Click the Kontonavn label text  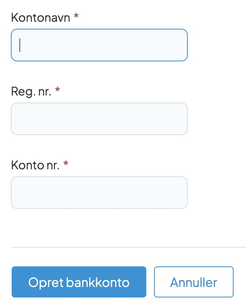click(41, 18)
